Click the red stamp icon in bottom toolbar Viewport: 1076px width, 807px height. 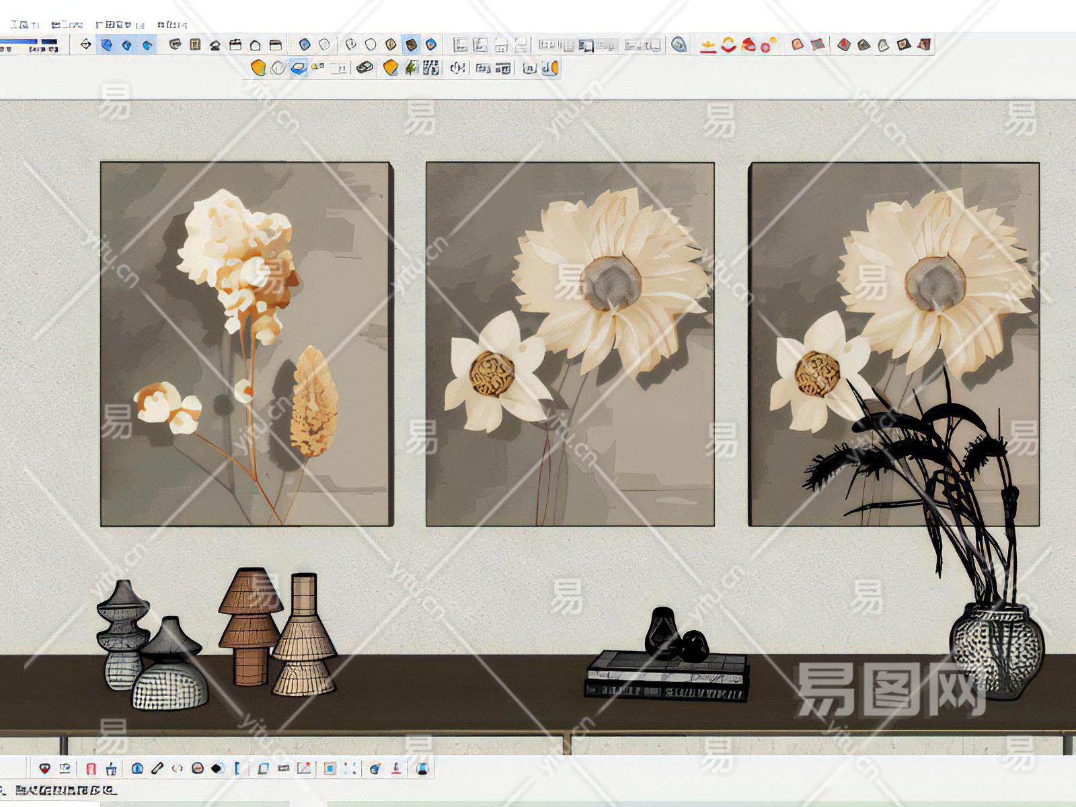coord(397,768)
